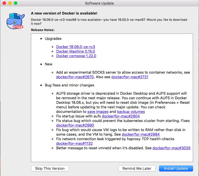The image size is (199, 176).
Task: Click the Install Update button
Action: [x=176, y=168]
